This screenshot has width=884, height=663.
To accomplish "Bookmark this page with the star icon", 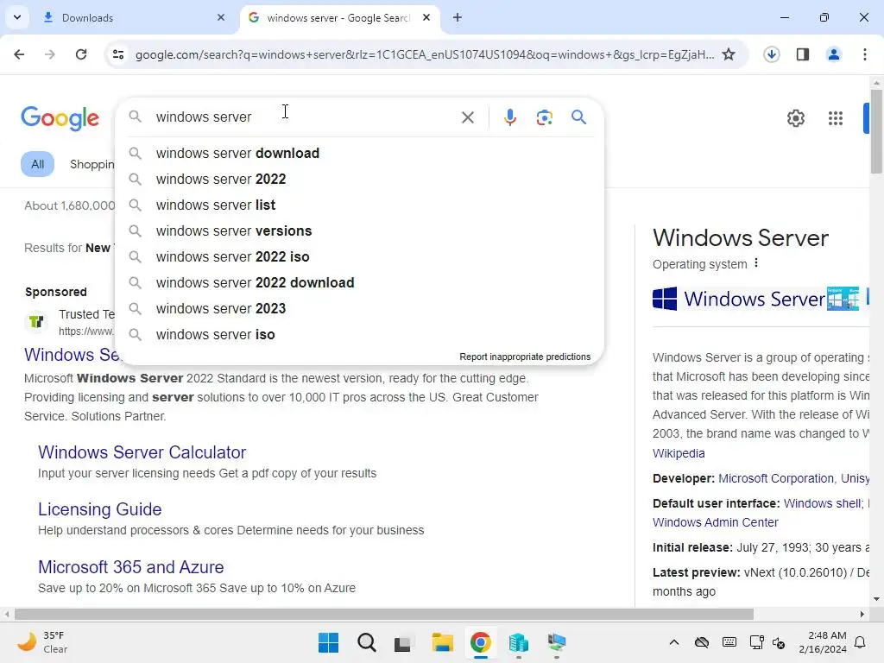I will point(729,54).
